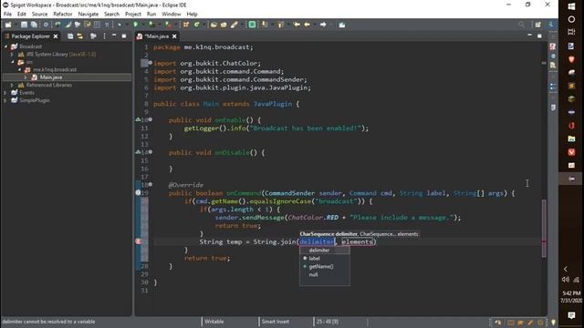Expand JRE System Library node
Image resolution: width=584 pixels, height=328 pixels.
pos(12,55)
